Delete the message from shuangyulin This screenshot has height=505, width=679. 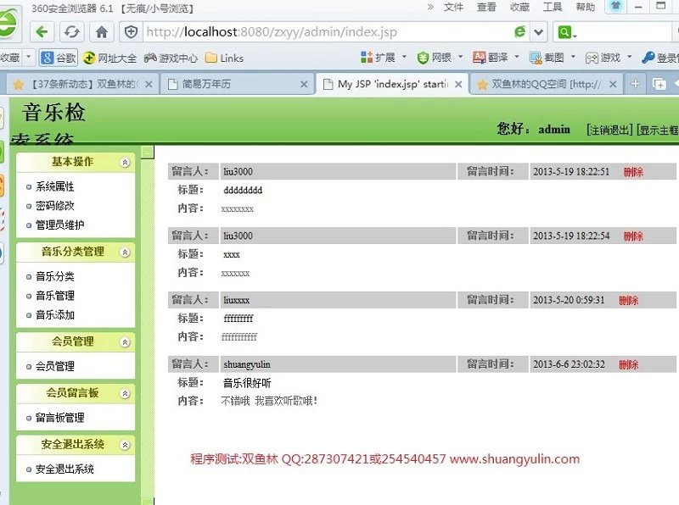(x=628, y=364)
